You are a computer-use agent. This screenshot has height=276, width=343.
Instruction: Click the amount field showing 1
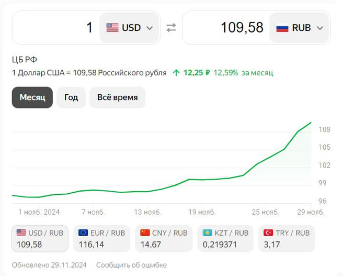[55, 28]
